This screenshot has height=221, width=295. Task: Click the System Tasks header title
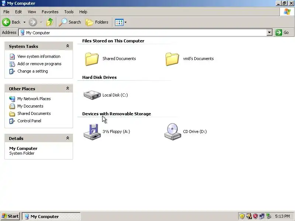click(x=24, y=46)
